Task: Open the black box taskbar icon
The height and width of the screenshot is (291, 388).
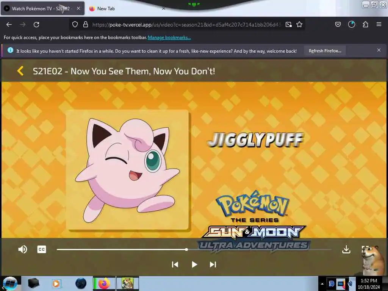Action: [x=33, y=283]
